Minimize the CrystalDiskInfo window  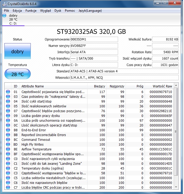point(158,3)
